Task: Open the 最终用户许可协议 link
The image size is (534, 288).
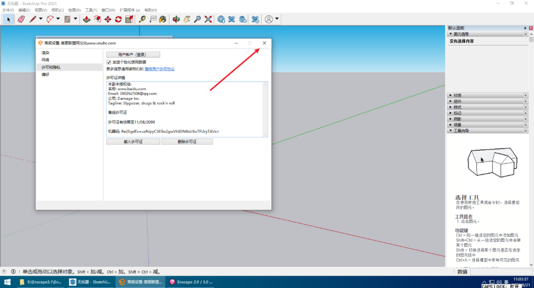Action: pos(159,69)
